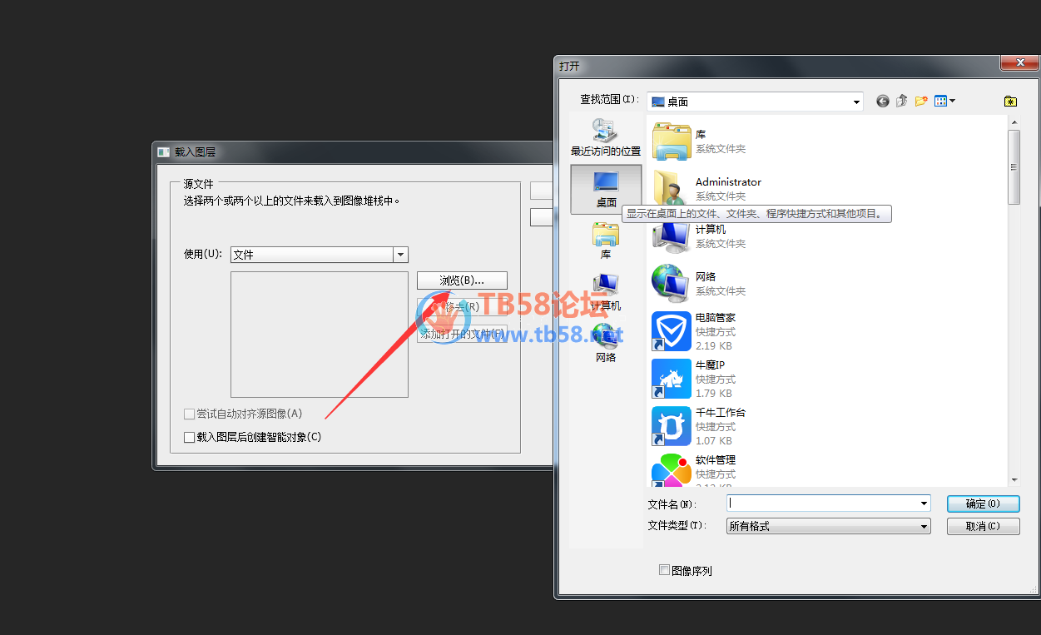Open 库 in the left places sidebar
This screenshot has height=635, width=1041.
coord(605,241)
